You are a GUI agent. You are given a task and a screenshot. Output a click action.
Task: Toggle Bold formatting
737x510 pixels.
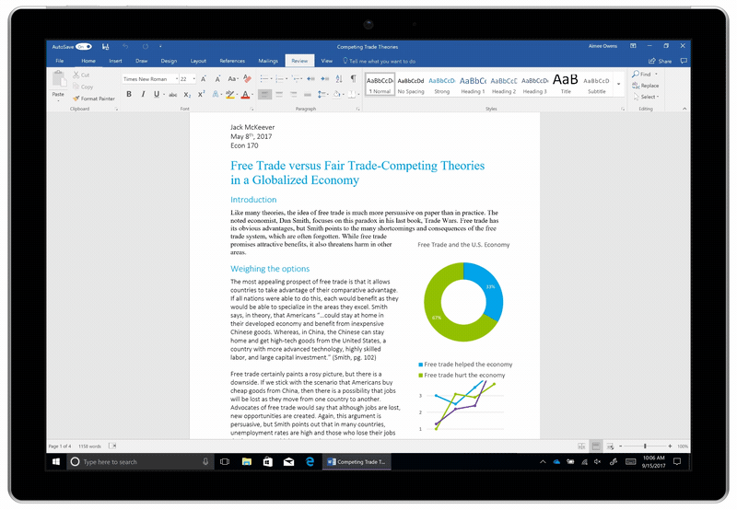coord(129,94)
